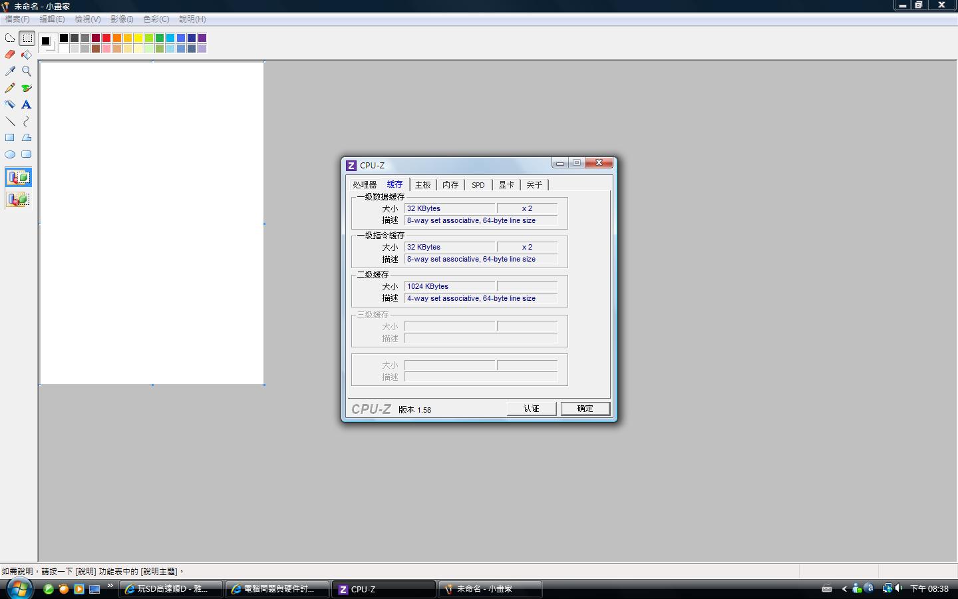This screenshot has width=958, height=599.
Task: Minimize the CPU-Z window
Action: click(560, 162)
